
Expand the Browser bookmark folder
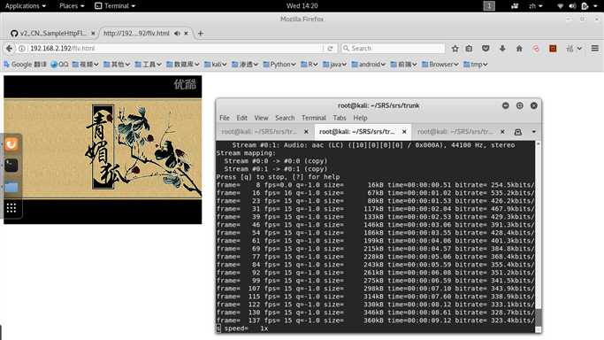tap(440, 65)
